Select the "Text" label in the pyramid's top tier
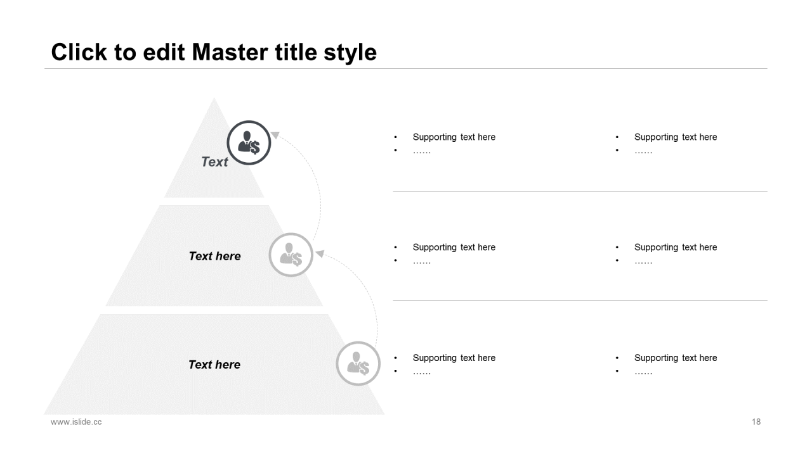This screenshot has width=812, height=456. [214, 162]
